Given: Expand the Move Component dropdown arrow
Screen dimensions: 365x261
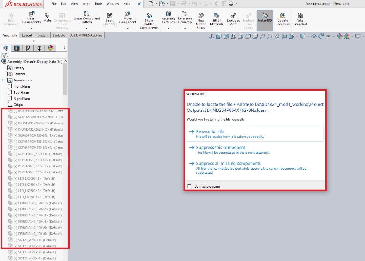Looking at the screenshot, I should tap(128, 28).
